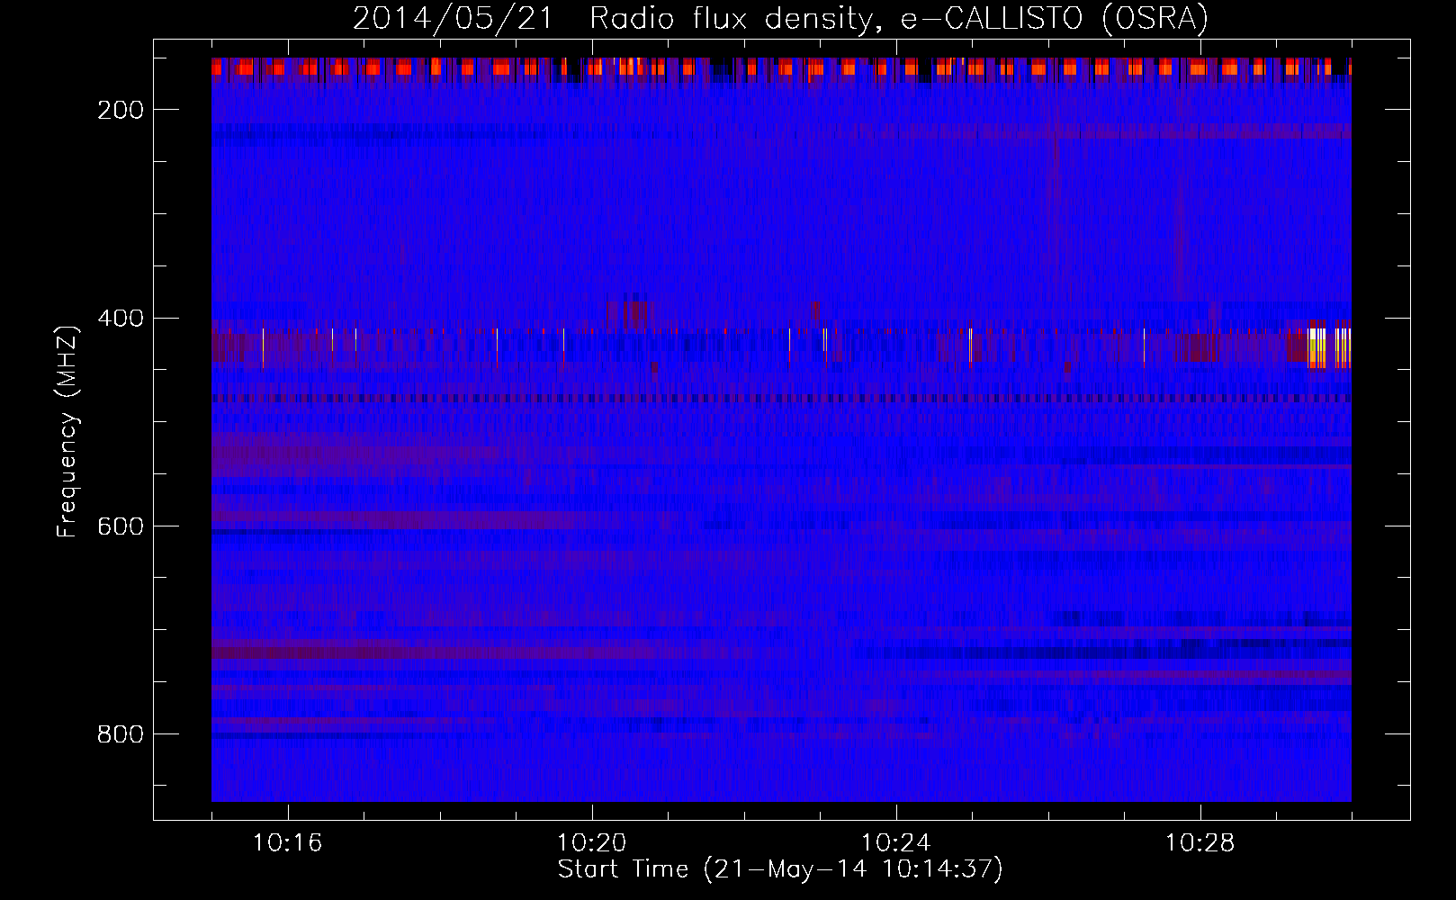Click the plot title mentioning e-CALLISTO (OSRA)
1456x900 pixels.
coord(780,18)
